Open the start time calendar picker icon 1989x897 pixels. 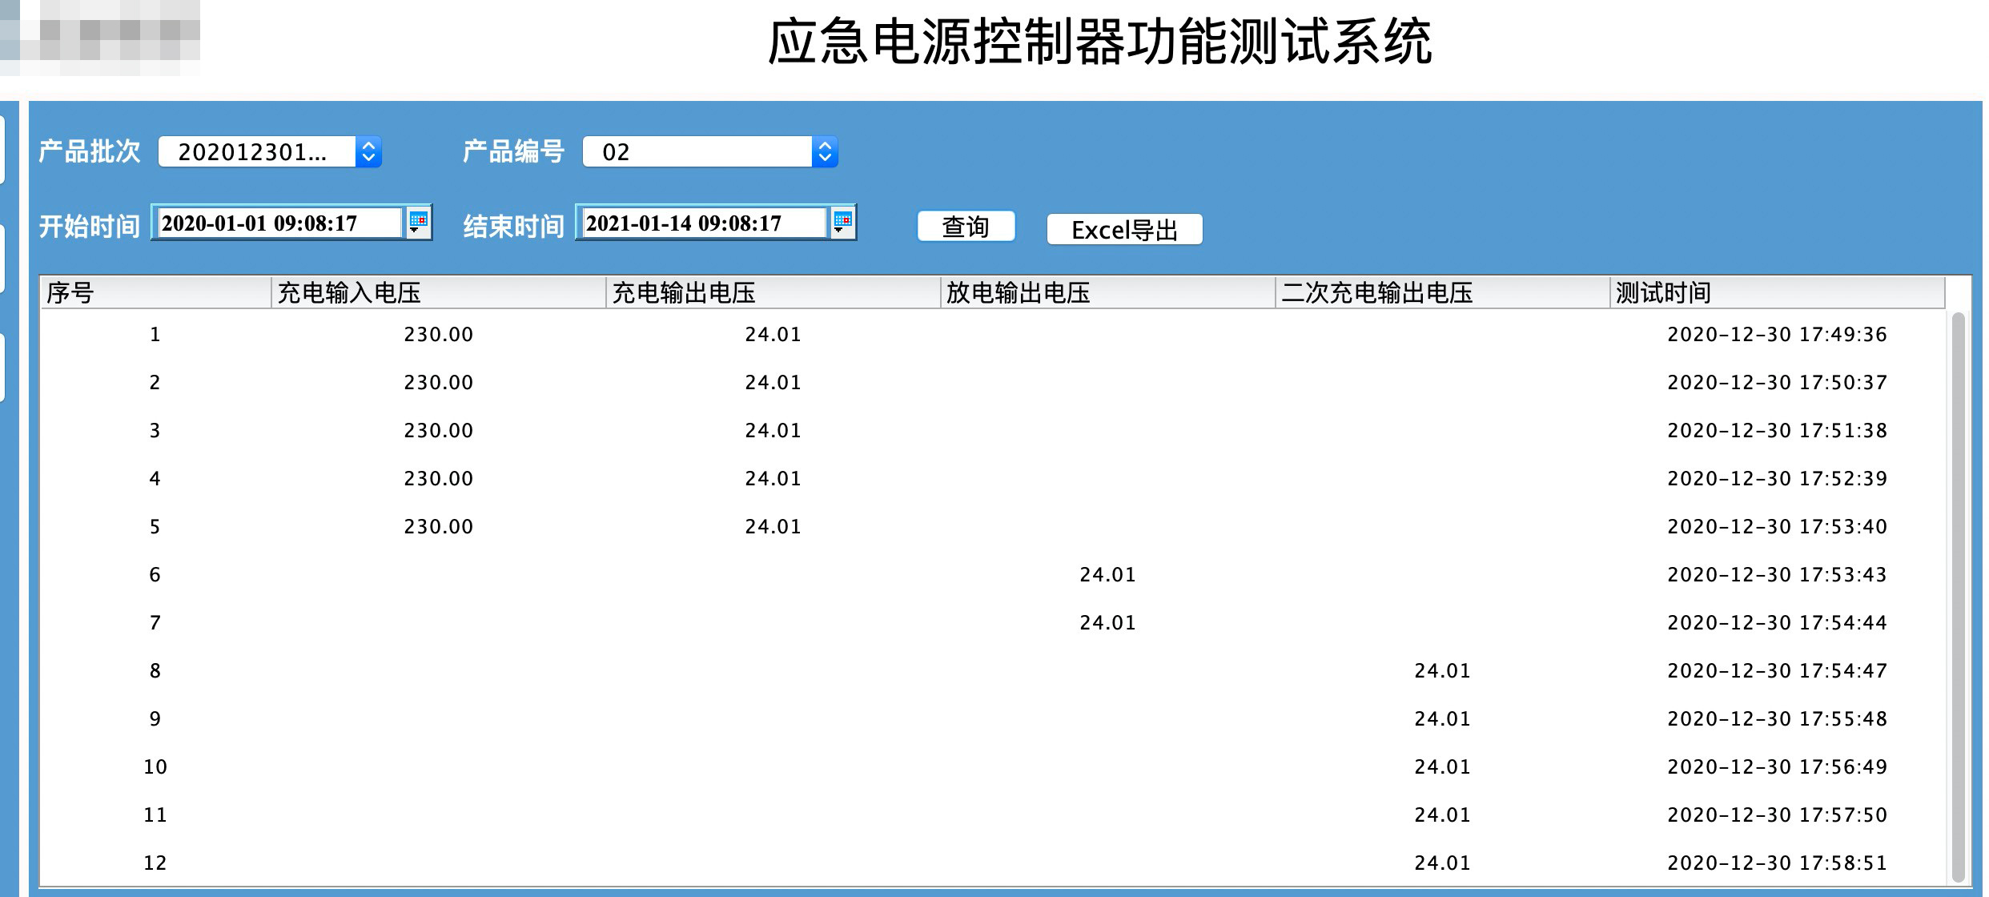pos(418,222)
